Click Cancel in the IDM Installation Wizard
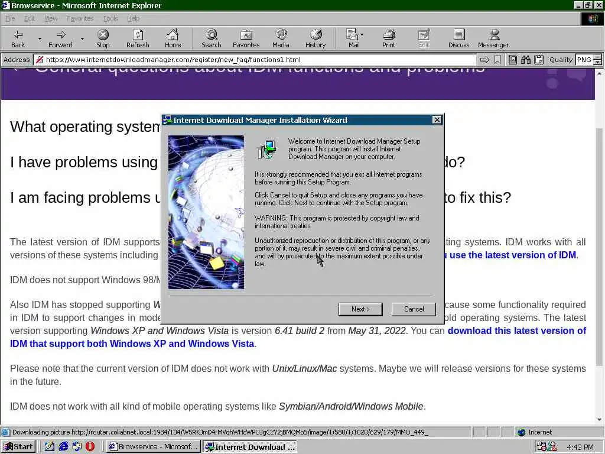This screenshot has height=454, width=605. point(414,309)
